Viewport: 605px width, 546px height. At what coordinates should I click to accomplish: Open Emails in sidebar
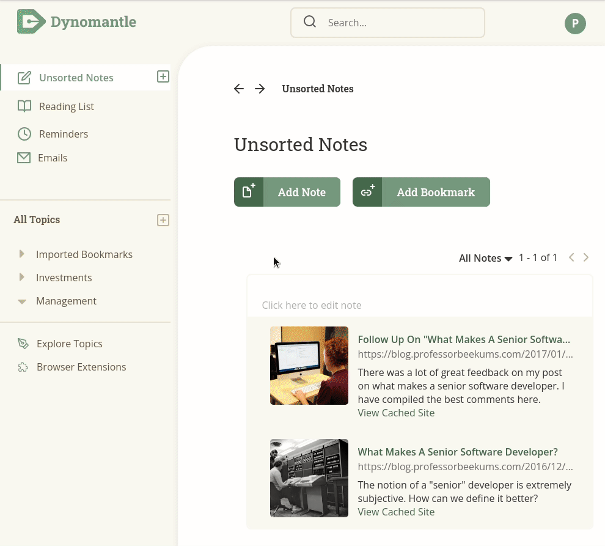(x=53, y=158)
